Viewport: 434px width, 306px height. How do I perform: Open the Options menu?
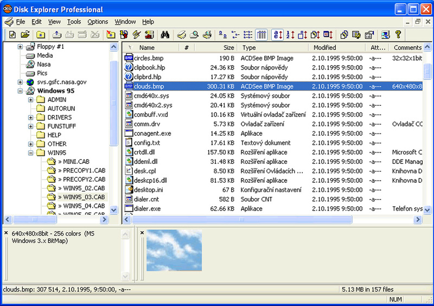click(98, 22)
